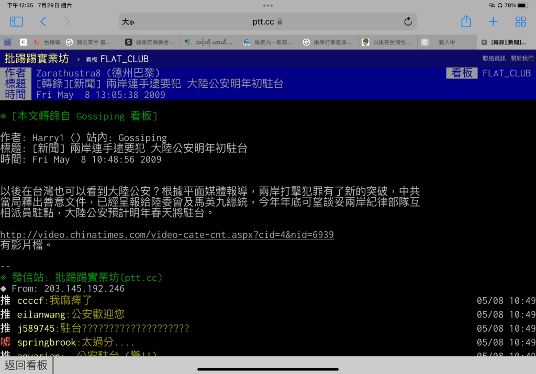This screenshot has height=374, width=536.
Task: Reload the ptt.cc page
Action: 408,21
